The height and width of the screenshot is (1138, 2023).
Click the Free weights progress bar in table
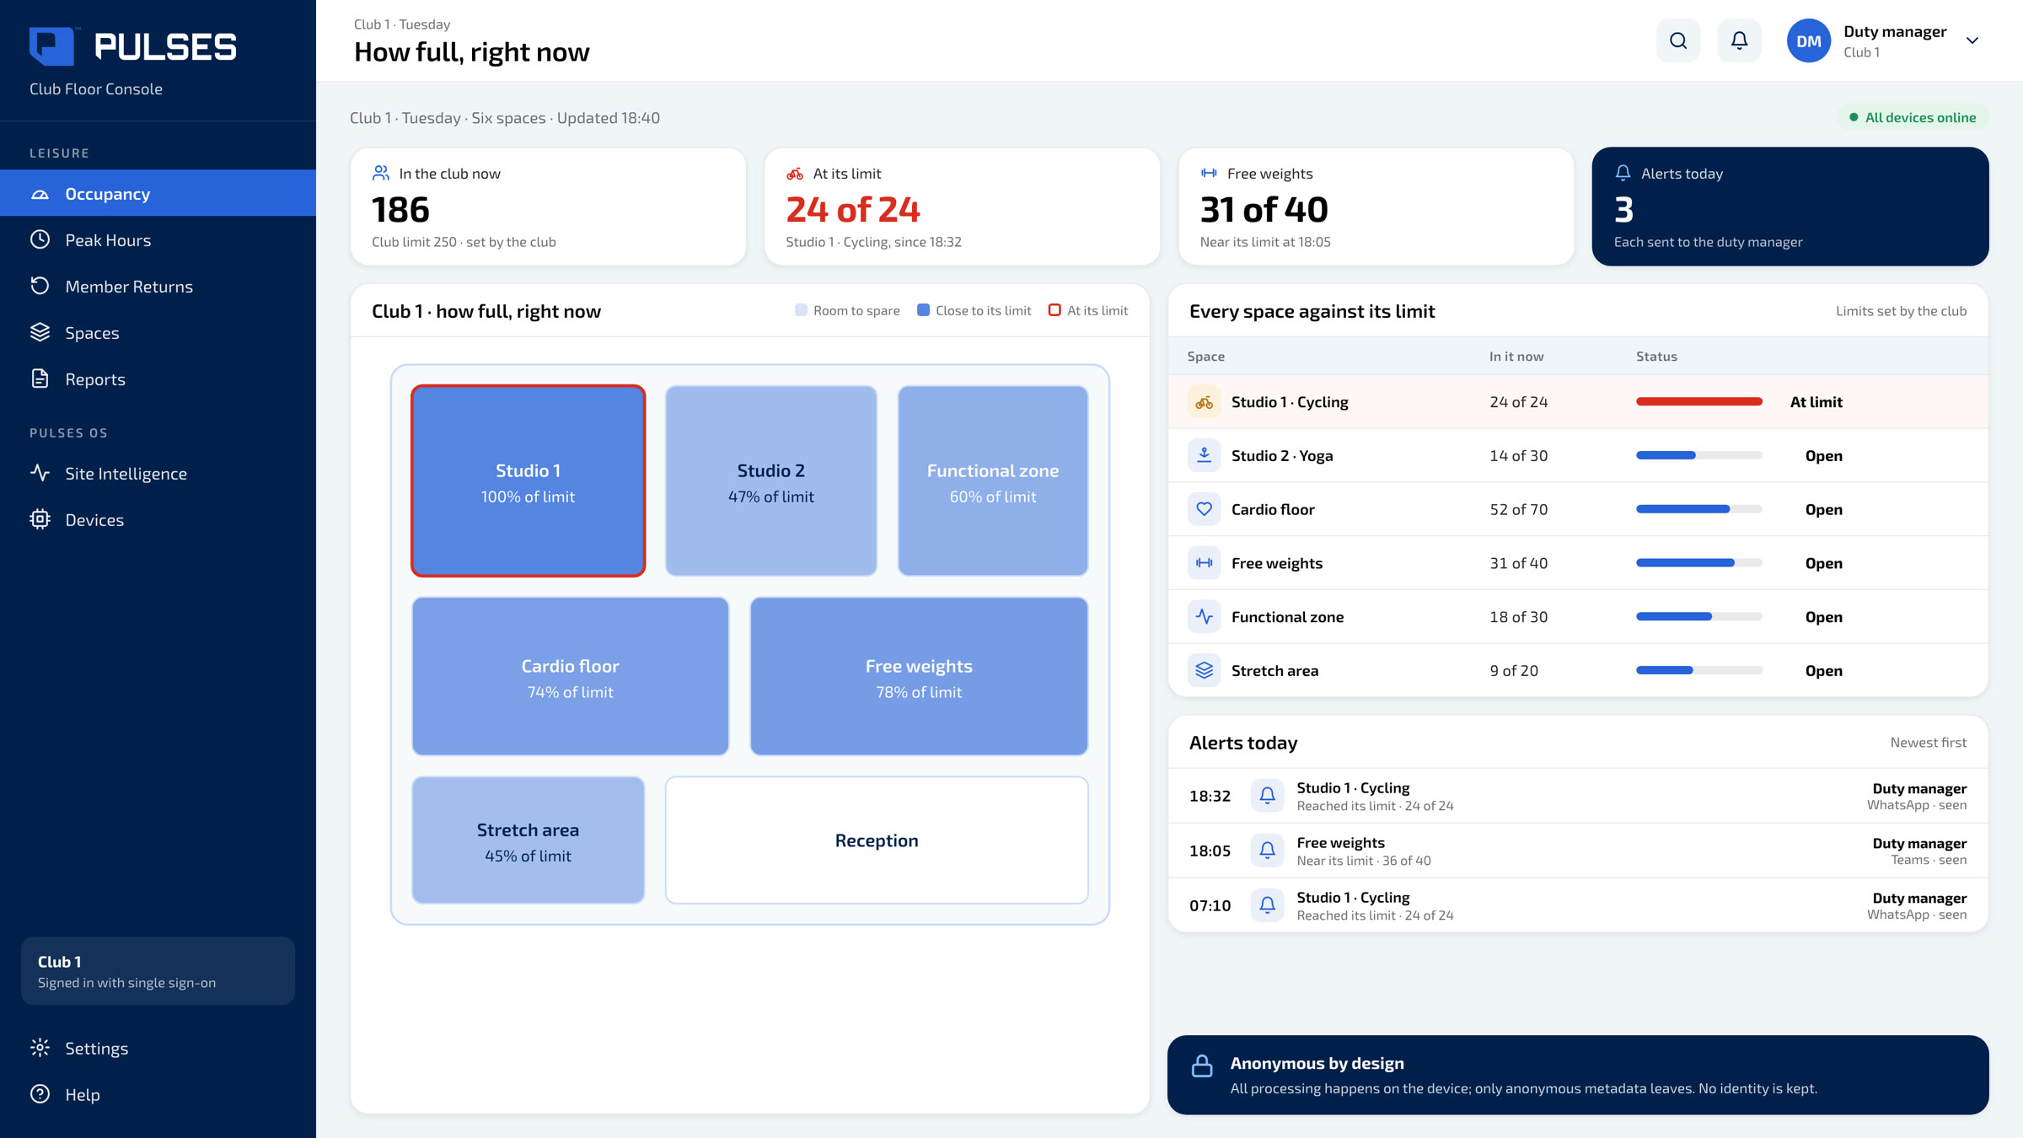click(x=1698, y=563)
